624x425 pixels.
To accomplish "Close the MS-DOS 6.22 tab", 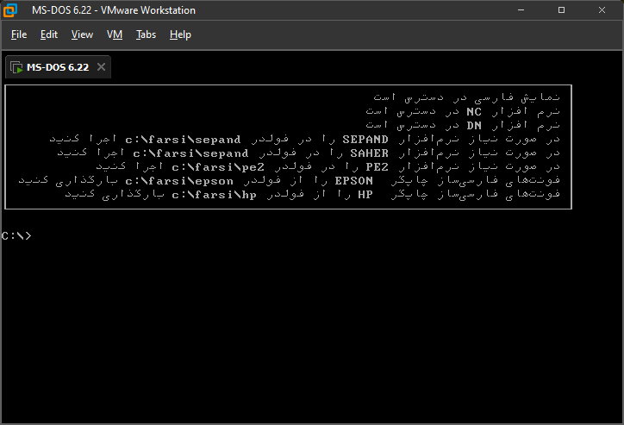I will [101, 67].
